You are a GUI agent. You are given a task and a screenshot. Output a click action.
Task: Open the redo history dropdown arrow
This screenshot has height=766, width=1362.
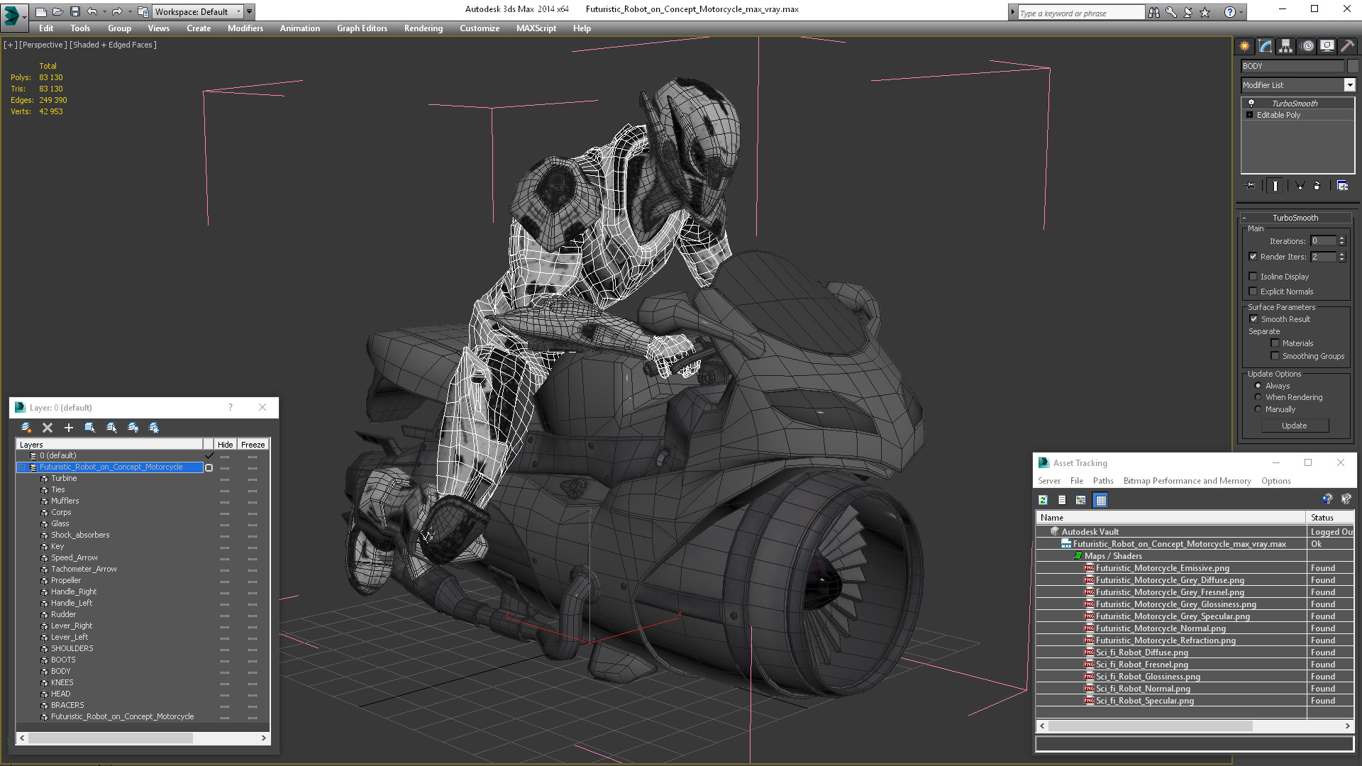coord(129,11)
